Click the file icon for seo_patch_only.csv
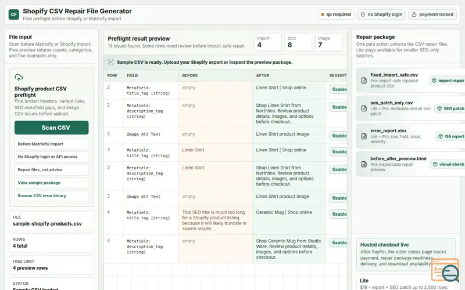This screenshot has width=465, height=290. (x=364, y=108)
